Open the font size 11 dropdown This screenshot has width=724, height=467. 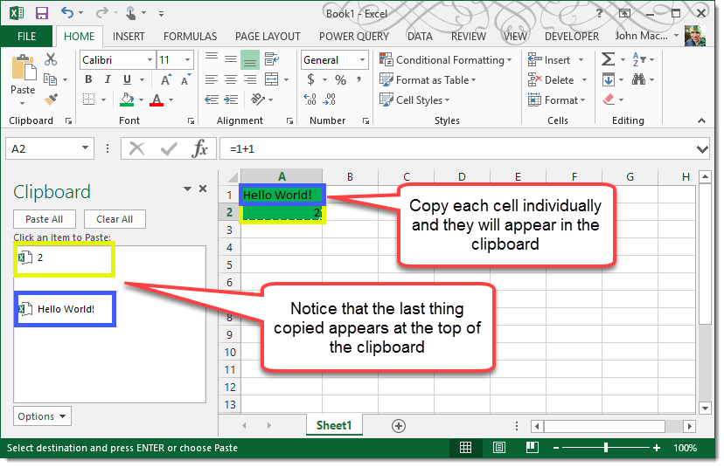click(187, 60)
